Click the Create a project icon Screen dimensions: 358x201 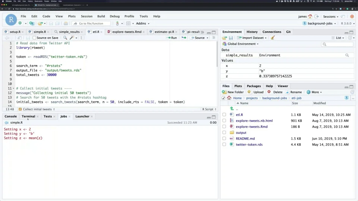[32, 23]
